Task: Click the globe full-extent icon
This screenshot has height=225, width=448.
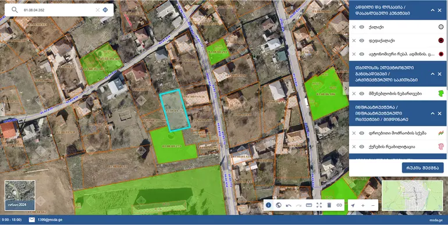Action: 279,205
